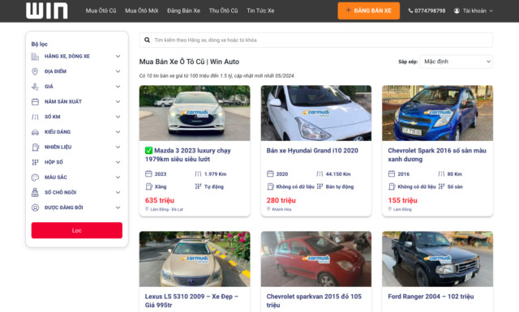
Task: Call the 0774798798 phone number link
Action: point(427,11)
